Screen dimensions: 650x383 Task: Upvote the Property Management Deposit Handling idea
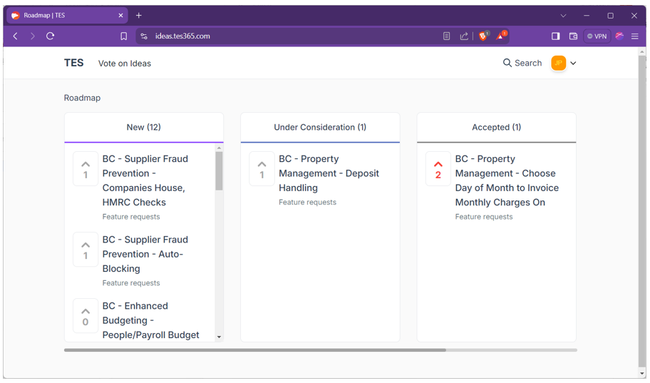click(x=262, y=169)
